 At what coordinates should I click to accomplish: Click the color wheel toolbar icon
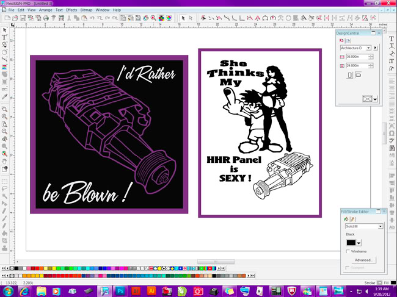[169, 18]
